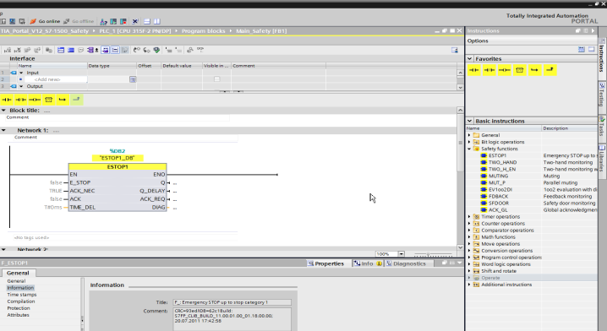
Task: Click the delete network icon in editor toolbar
Action: [x=18, y=50]
